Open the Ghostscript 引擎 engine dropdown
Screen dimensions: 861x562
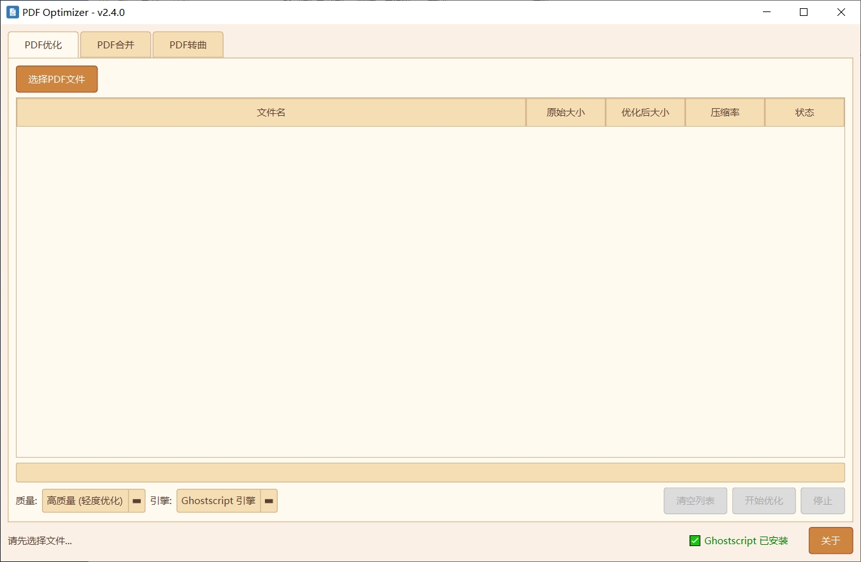tap(227, 501)
